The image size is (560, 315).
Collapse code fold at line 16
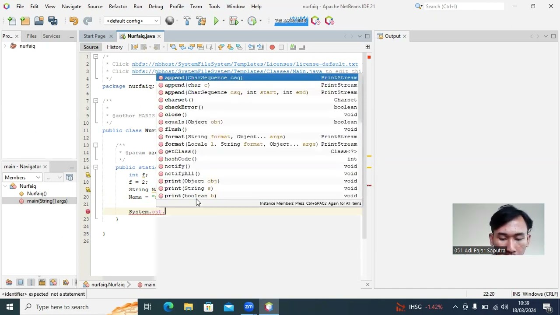95,167
